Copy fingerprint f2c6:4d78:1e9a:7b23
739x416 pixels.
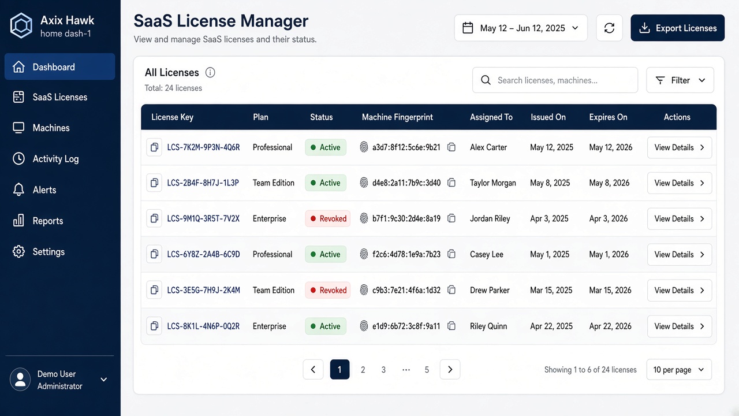(x=451, y=254)
